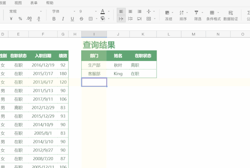Click the 冻结 freeze panes icon
Screen dimensions: 250x168
point(167,13)
